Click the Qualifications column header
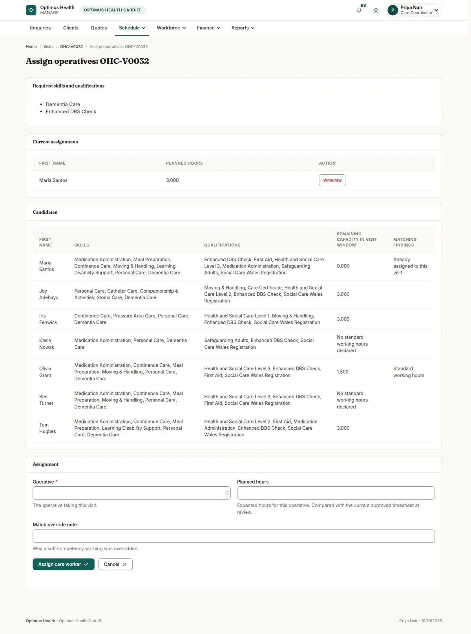 coord(222,245)
